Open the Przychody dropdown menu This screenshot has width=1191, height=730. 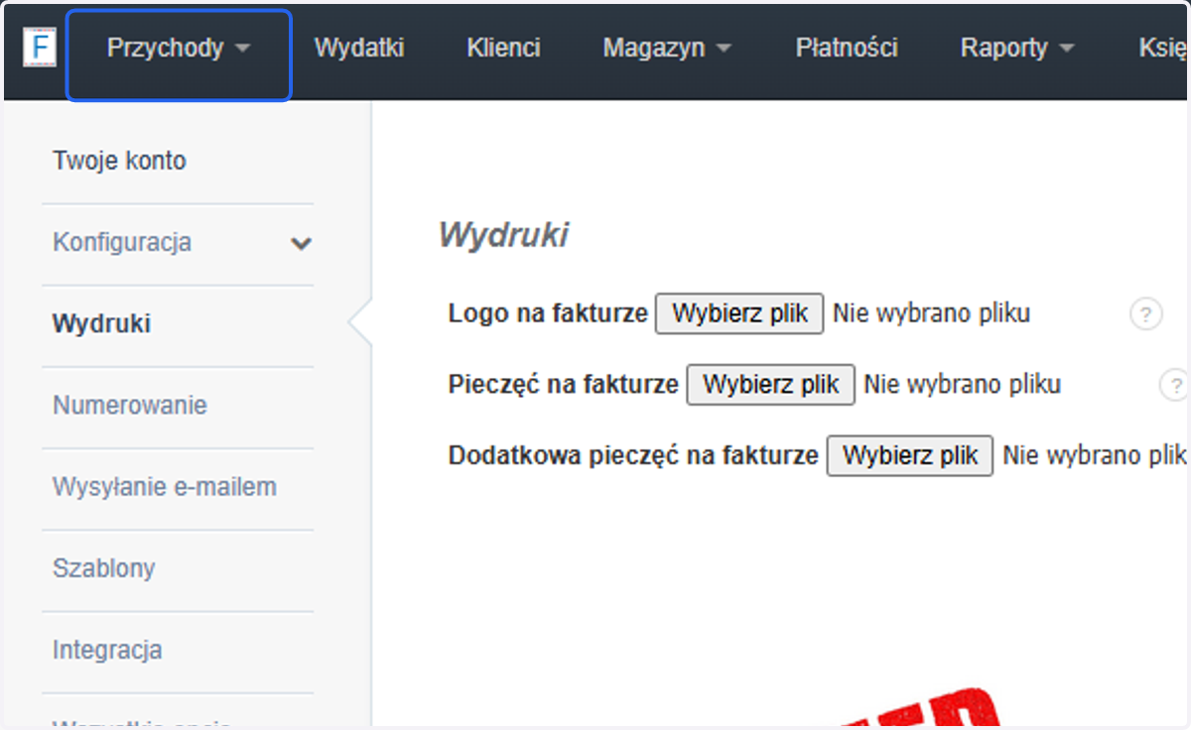click(179, 48)
